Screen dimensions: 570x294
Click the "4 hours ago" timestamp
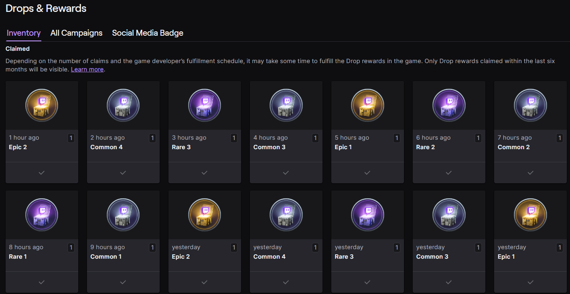click(271, 138)
